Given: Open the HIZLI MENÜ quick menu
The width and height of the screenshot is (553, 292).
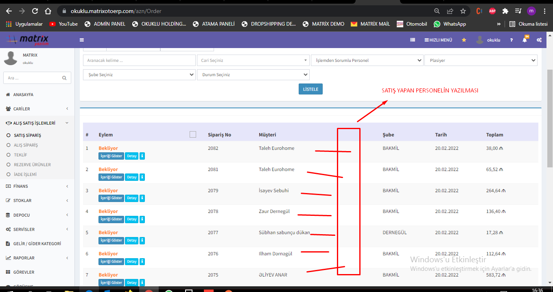Looking at the screenshot, I should 438,40.
